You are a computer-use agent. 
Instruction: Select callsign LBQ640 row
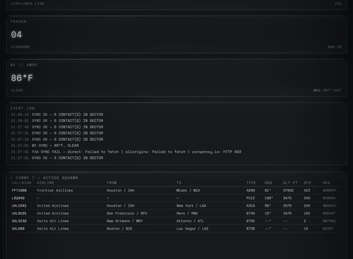(18, 198)
